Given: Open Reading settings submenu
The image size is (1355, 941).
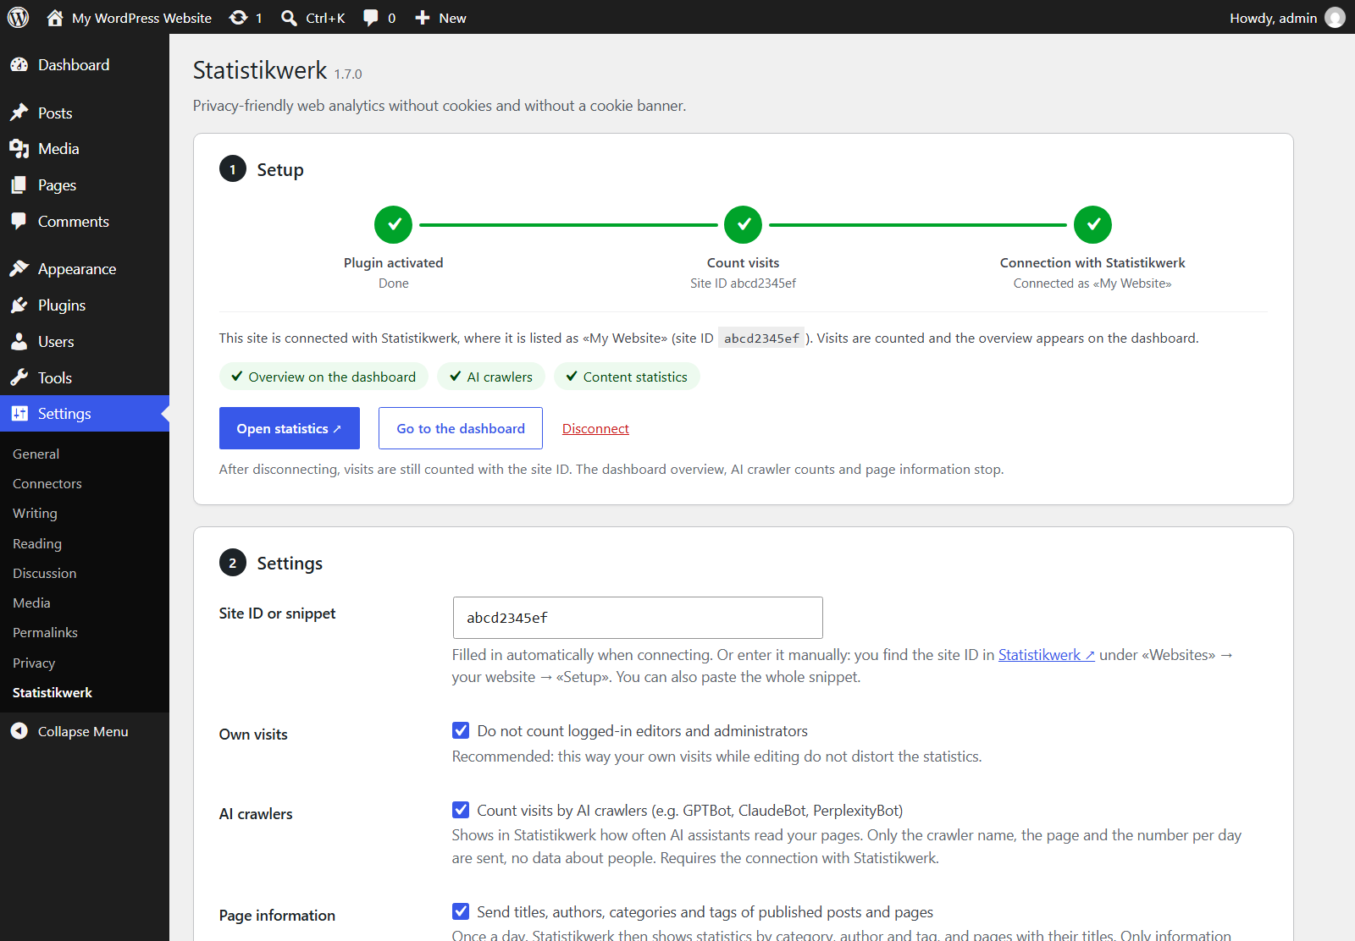Looking at the screenshot, I should click(37, 544).
